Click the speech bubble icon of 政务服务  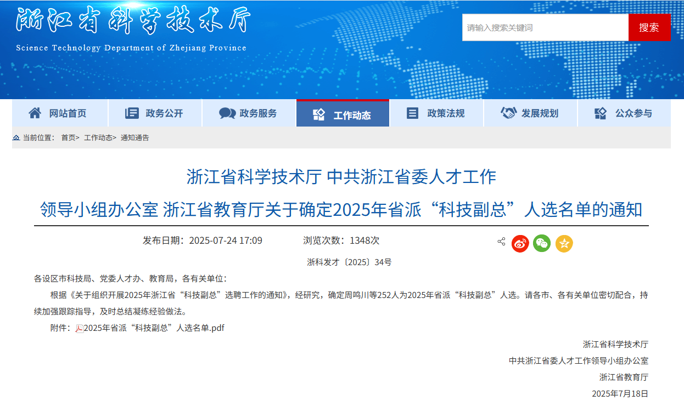[227, 113]
